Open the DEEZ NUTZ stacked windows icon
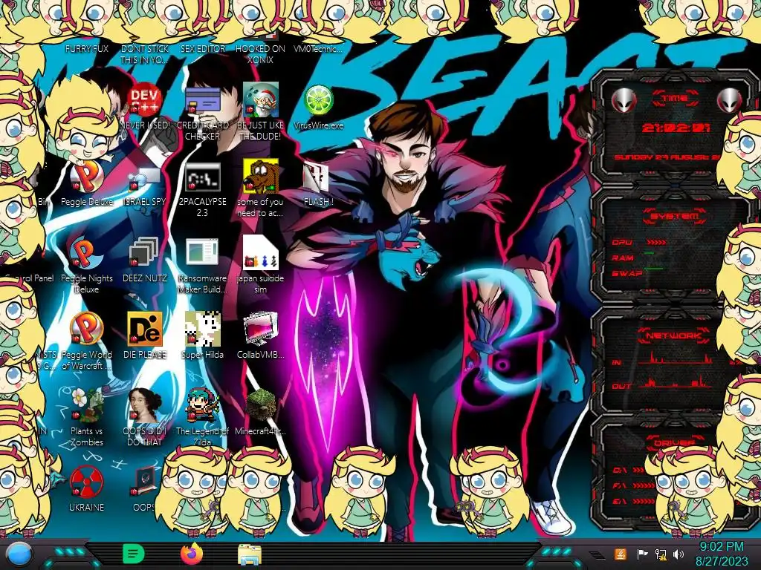This screenshot has width=761, height=570. (x=144, y=252)
